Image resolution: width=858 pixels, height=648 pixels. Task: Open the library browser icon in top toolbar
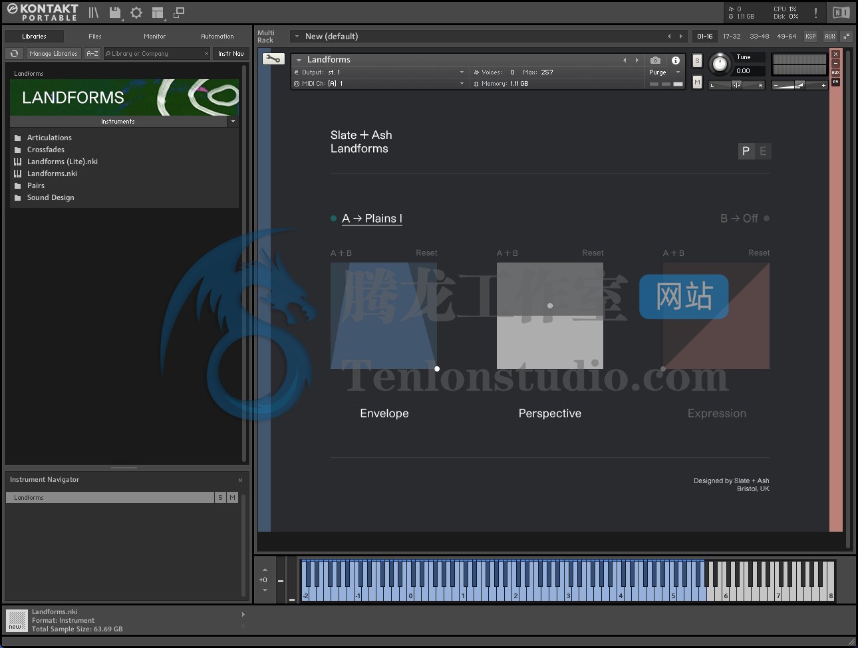tap(94, 13)
